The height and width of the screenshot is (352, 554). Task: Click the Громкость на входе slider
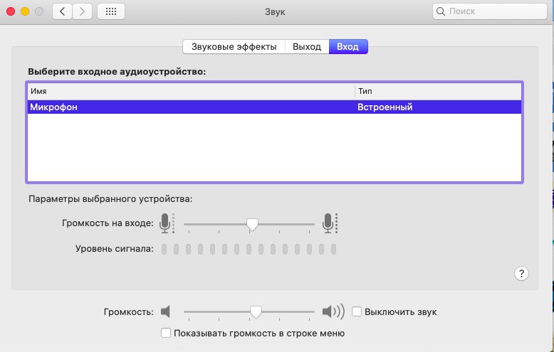[251, 224]
